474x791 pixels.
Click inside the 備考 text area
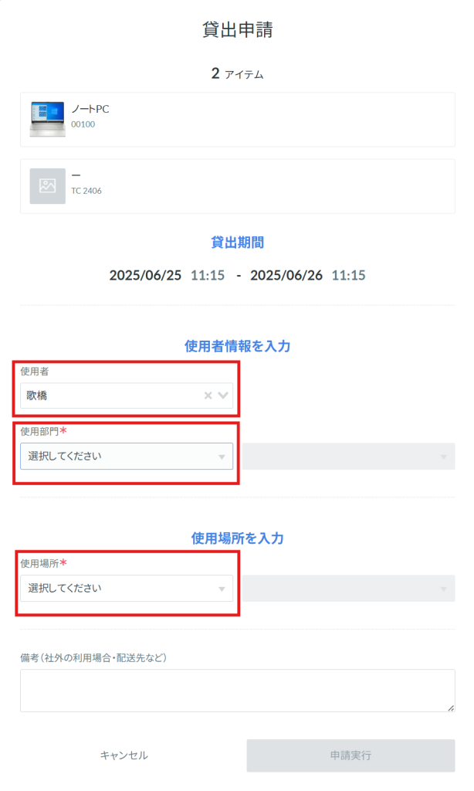coord(238,691)
